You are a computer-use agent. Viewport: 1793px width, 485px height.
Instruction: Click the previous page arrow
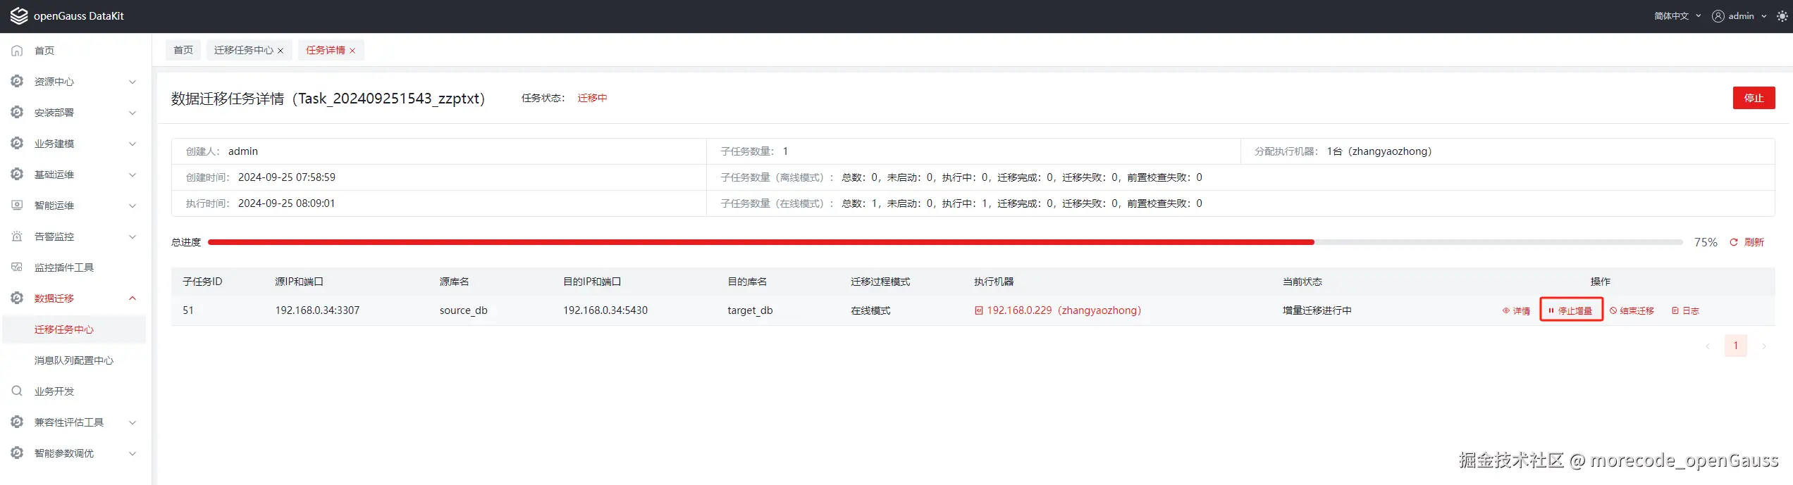[1708, 346]
